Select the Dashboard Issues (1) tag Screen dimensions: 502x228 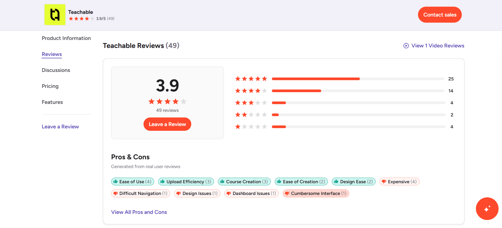(x=252, y=193)
